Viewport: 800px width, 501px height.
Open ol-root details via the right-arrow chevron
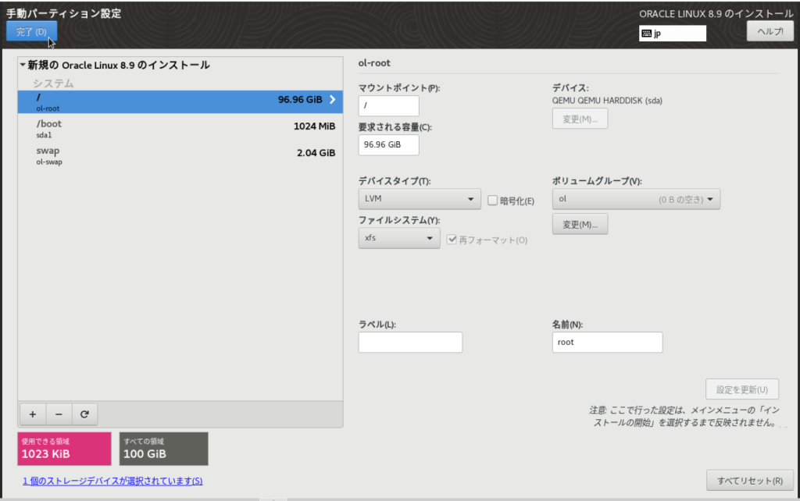click(331, 100)
